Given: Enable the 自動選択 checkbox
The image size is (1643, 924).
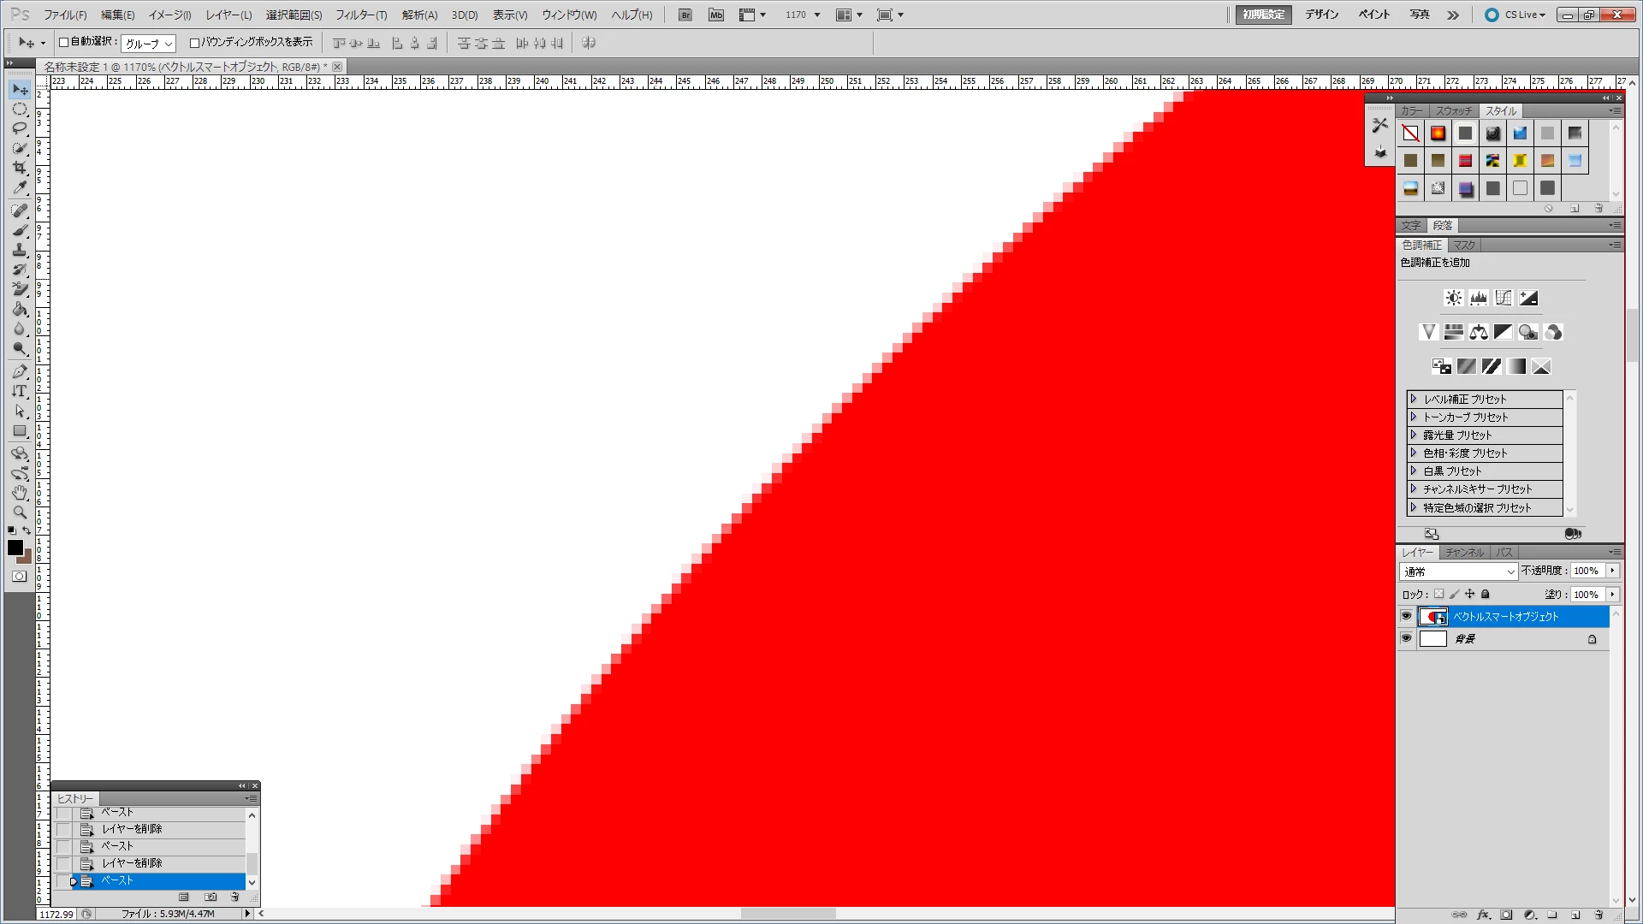Looking at the screenshot, I should [63, 42].
